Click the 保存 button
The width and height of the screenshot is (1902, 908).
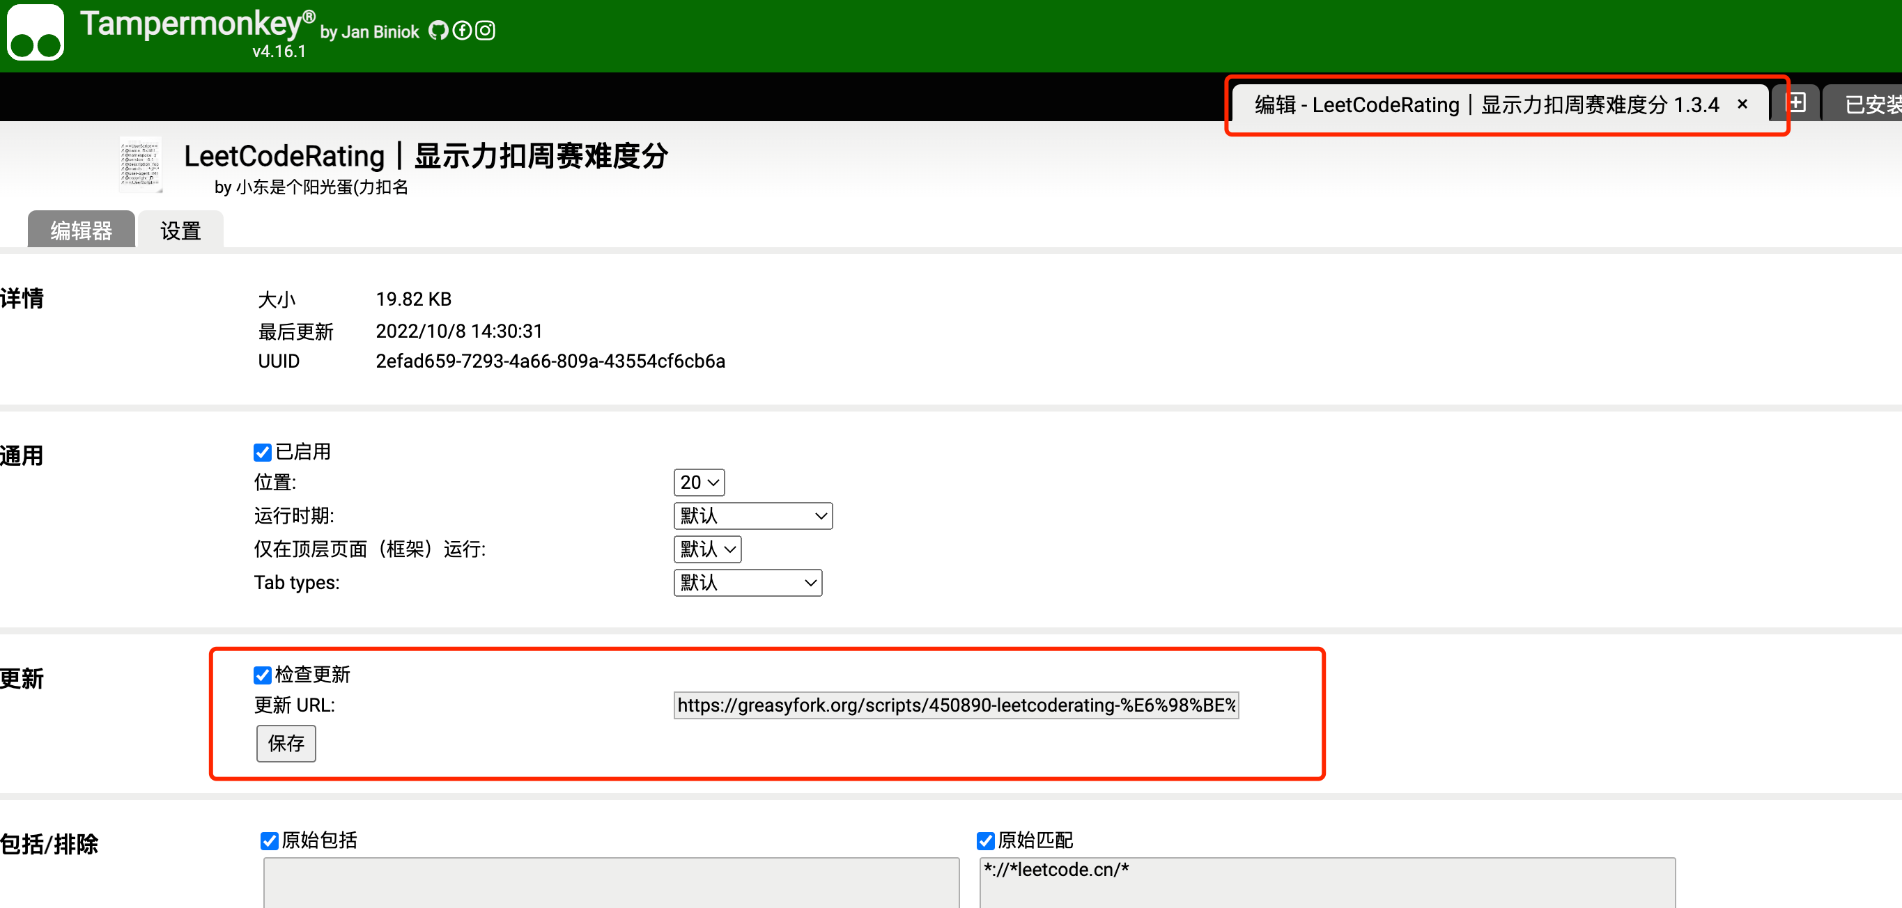286,743
